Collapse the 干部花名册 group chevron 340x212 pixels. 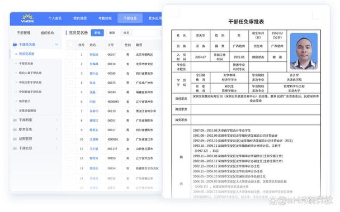coord(56,45)
